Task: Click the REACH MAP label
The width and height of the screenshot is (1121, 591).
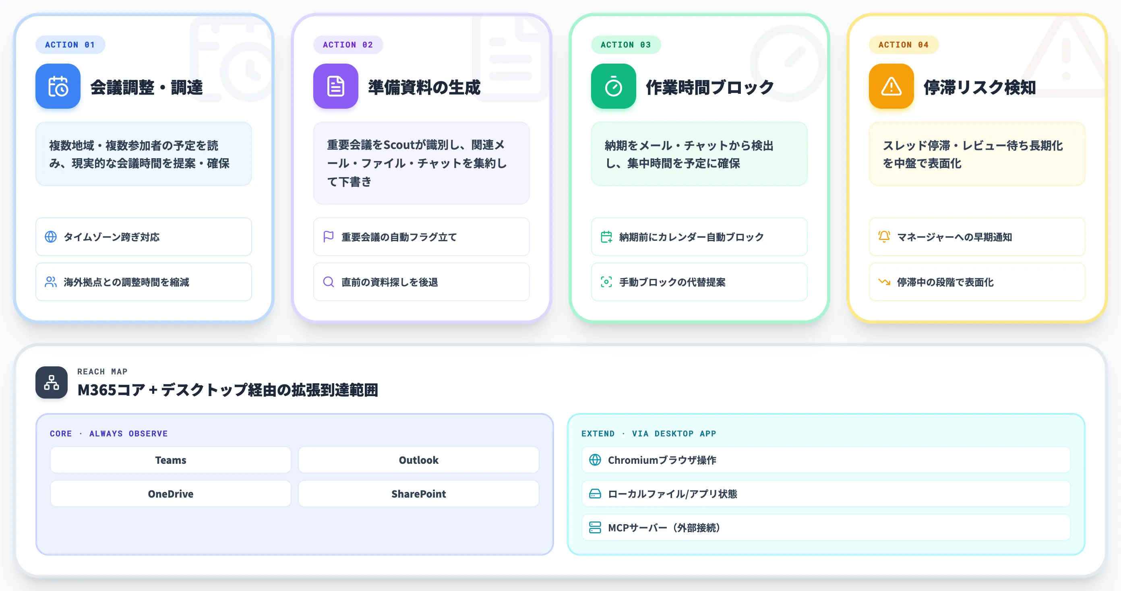Action: click(102, 372)
